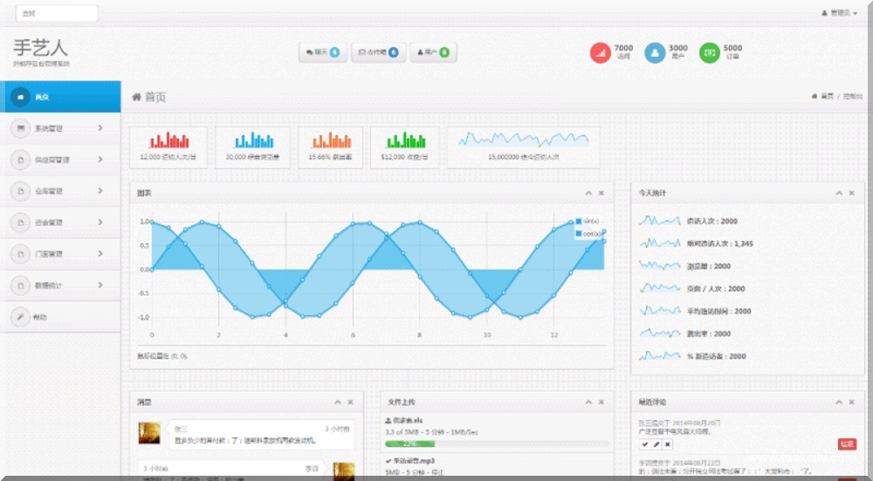Click the blue users icon showing 3000
This screenshot has height=481, width=873.
pos(654,53)
